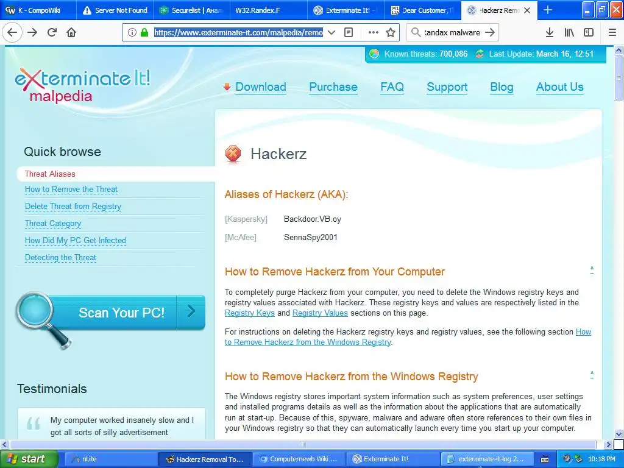Image resolution: width=624 pixels, height=468 pixels.
Task: Click the Scan Your PC! button
Action: click(x=111, y=313)
